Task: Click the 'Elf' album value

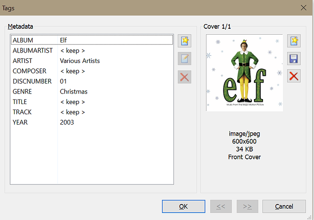Action: (63, 40)
